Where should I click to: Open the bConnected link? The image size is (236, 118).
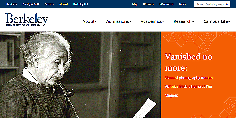[166, 4]
